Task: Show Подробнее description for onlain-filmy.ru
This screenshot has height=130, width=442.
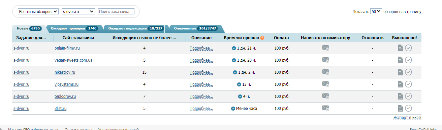Action: tap(201, 48)
